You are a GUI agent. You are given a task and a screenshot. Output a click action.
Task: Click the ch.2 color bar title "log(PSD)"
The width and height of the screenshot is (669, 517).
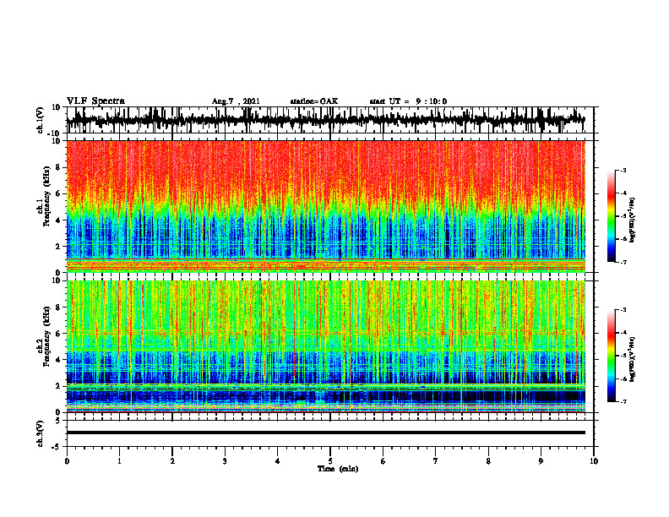pyautogui.click(x=633, y=359)
